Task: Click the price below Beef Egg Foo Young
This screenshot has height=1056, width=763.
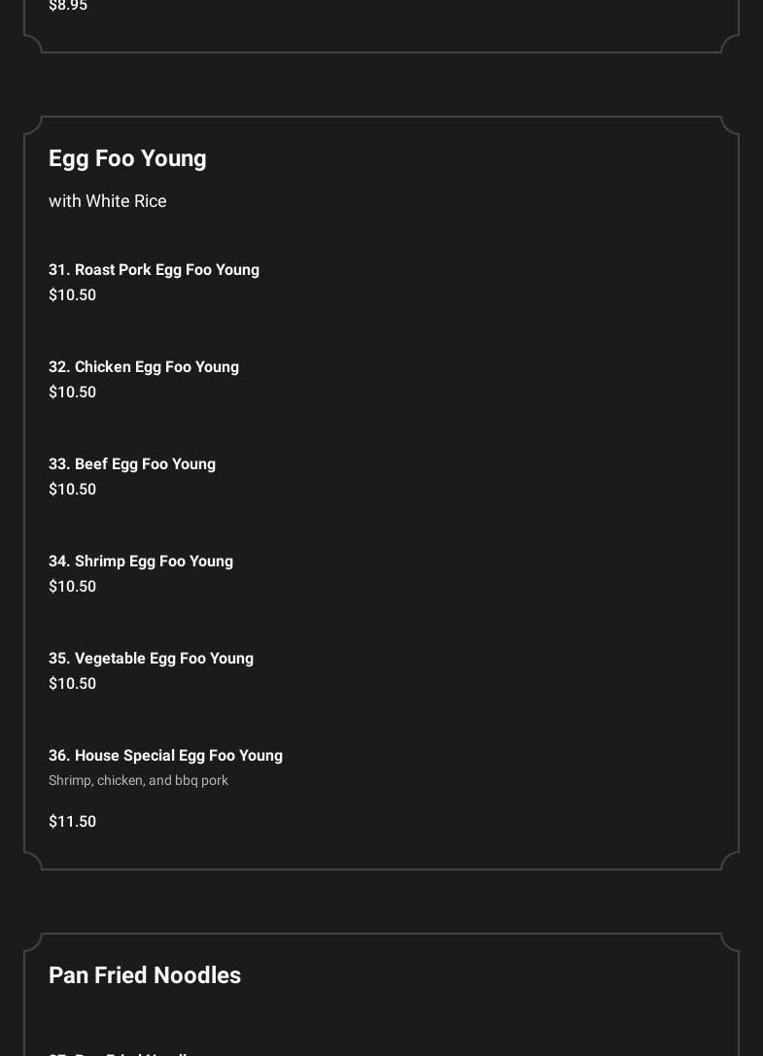Action: click(72, 490)
